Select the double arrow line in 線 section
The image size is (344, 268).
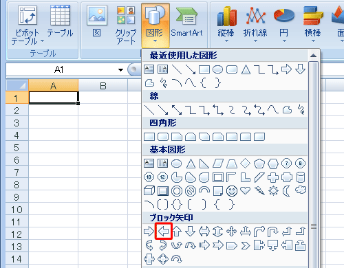tap(177, 110)
